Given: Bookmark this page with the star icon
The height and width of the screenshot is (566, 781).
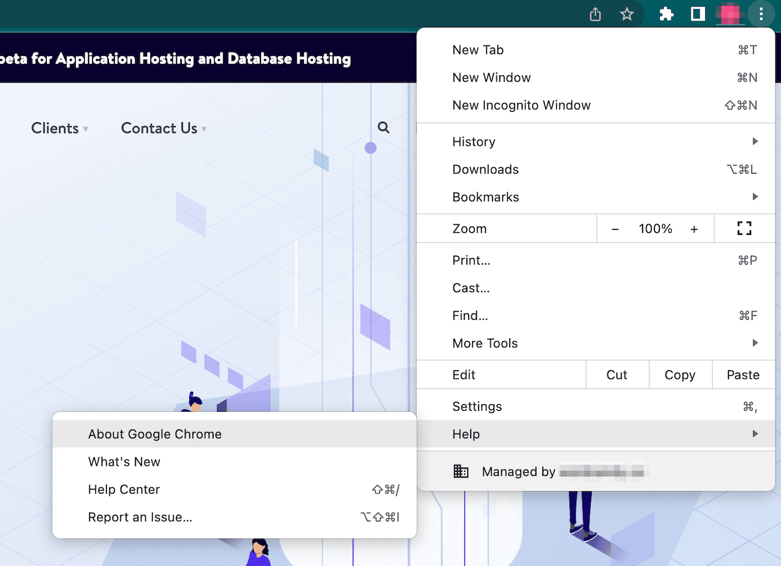Looking at the screenshot, I should 627,14.
